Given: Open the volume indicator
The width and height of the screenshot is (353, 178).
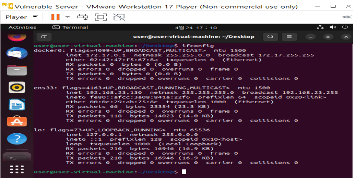Looking at the screenshot, I should (333, 27).
